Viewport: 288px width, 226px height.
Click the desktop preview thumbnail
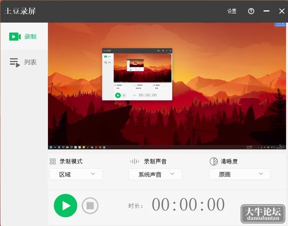[x=167, y=86]
